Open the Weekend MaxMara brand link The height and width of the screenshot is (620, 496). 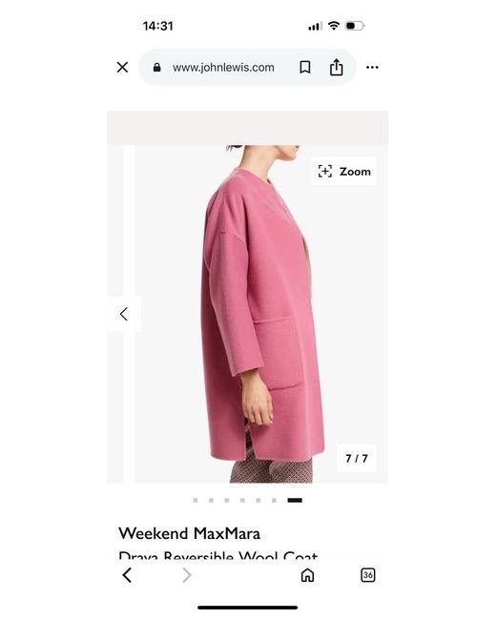190,533
